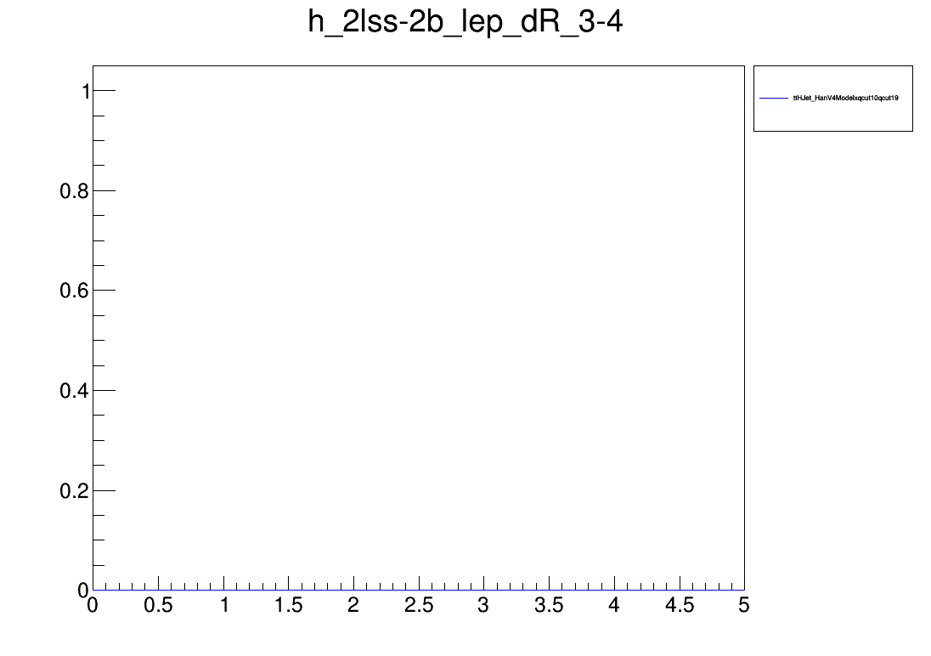Click the x-axis label 5
This screenshot has width=931, height=656.
pyautogui.click(x=744, y=606)
